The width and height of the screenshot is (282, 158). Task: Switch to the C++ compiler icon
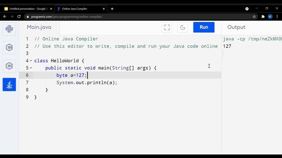(9, 66)
